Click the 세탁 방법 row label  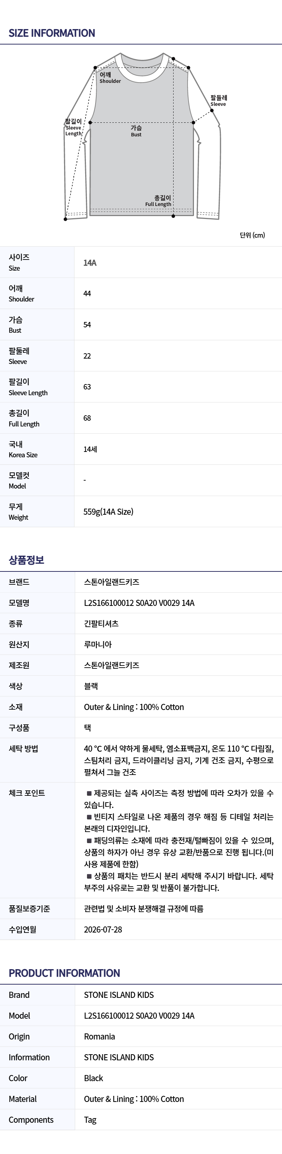click(23, 749)
